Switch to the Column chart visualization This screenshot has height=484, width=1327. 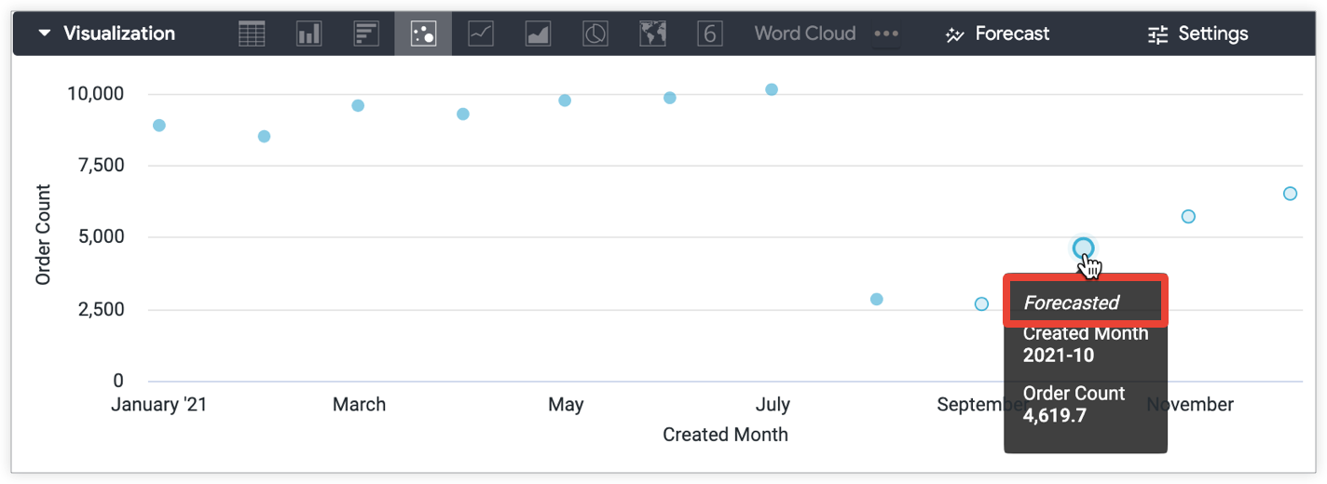[x=308, y=34]
